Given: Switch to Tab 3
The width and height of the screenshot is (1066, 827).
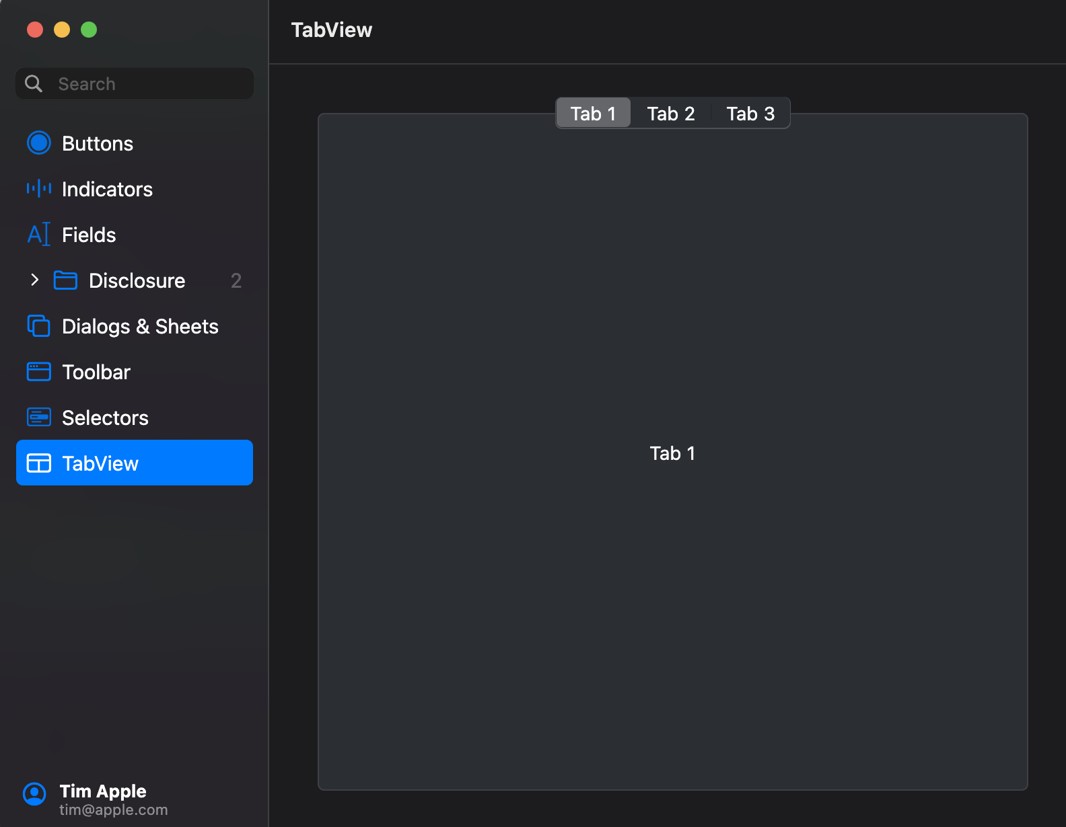Looking at the screenshot, I should click(750, 114).
